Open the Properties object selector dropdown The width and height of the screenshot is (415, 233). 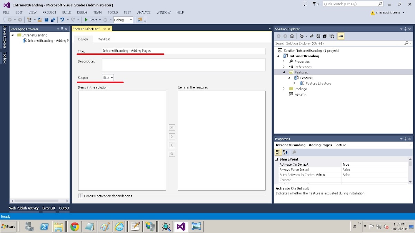point(411,145)
